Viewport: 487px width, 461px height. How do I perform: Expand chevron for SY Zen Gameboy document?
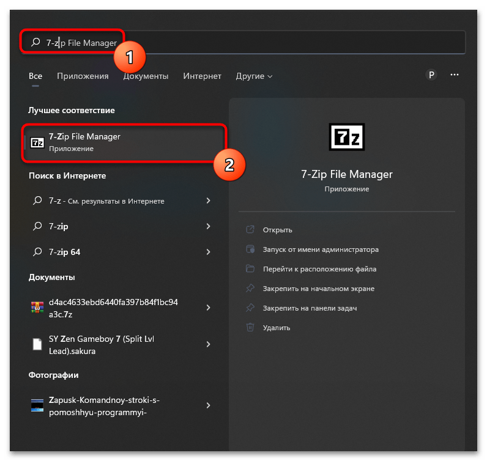(208, 344)
